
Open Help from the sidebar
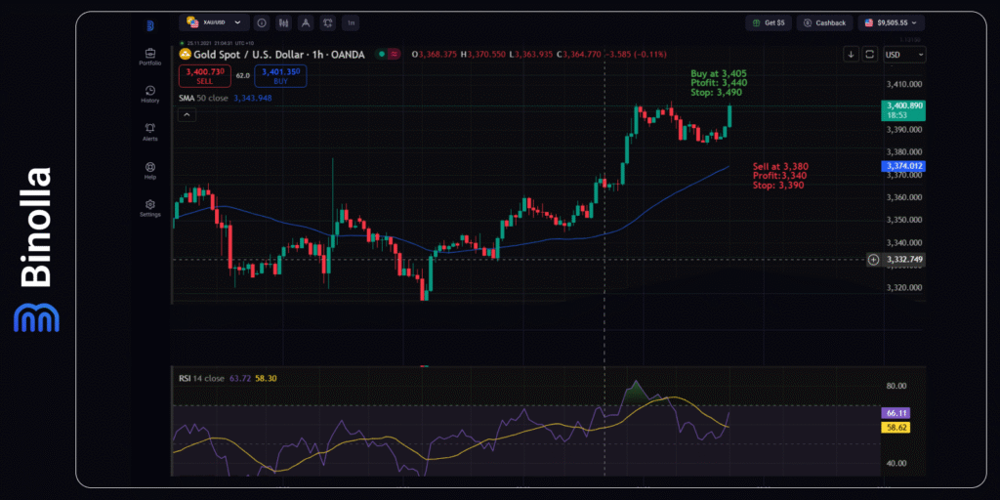(149, 169)
